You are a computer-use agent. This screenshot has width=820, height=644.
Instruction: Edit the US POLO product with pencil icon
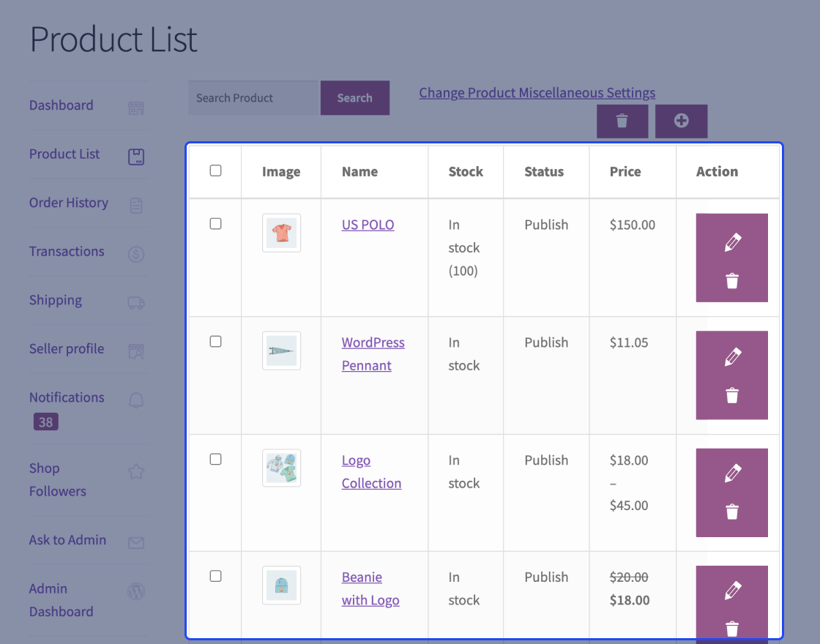point(732,243)
